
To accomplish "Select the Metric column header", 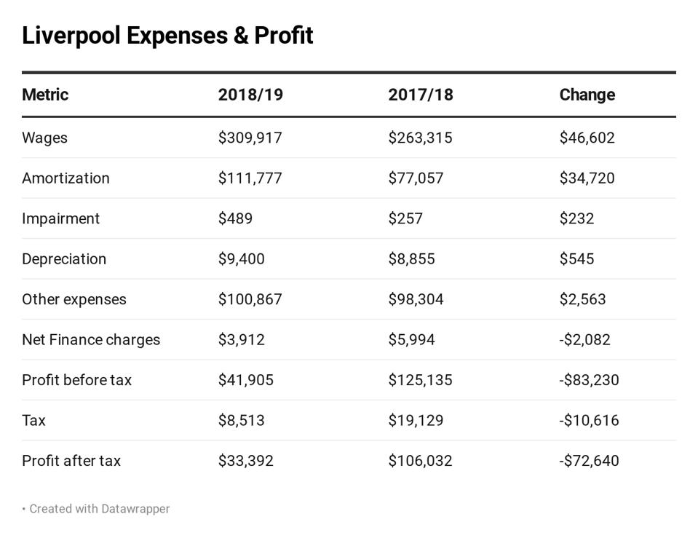I will [x=45, y=95].
